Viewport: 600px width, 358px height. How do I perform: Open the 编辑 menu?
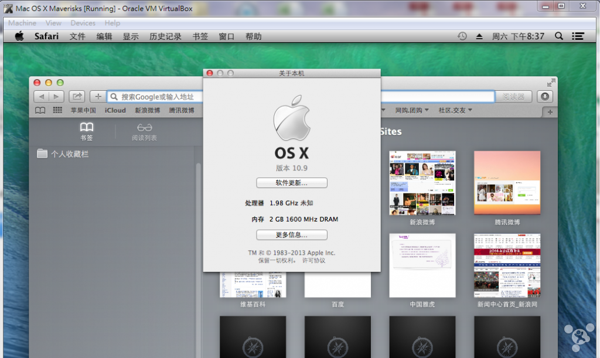coord(104,36)
